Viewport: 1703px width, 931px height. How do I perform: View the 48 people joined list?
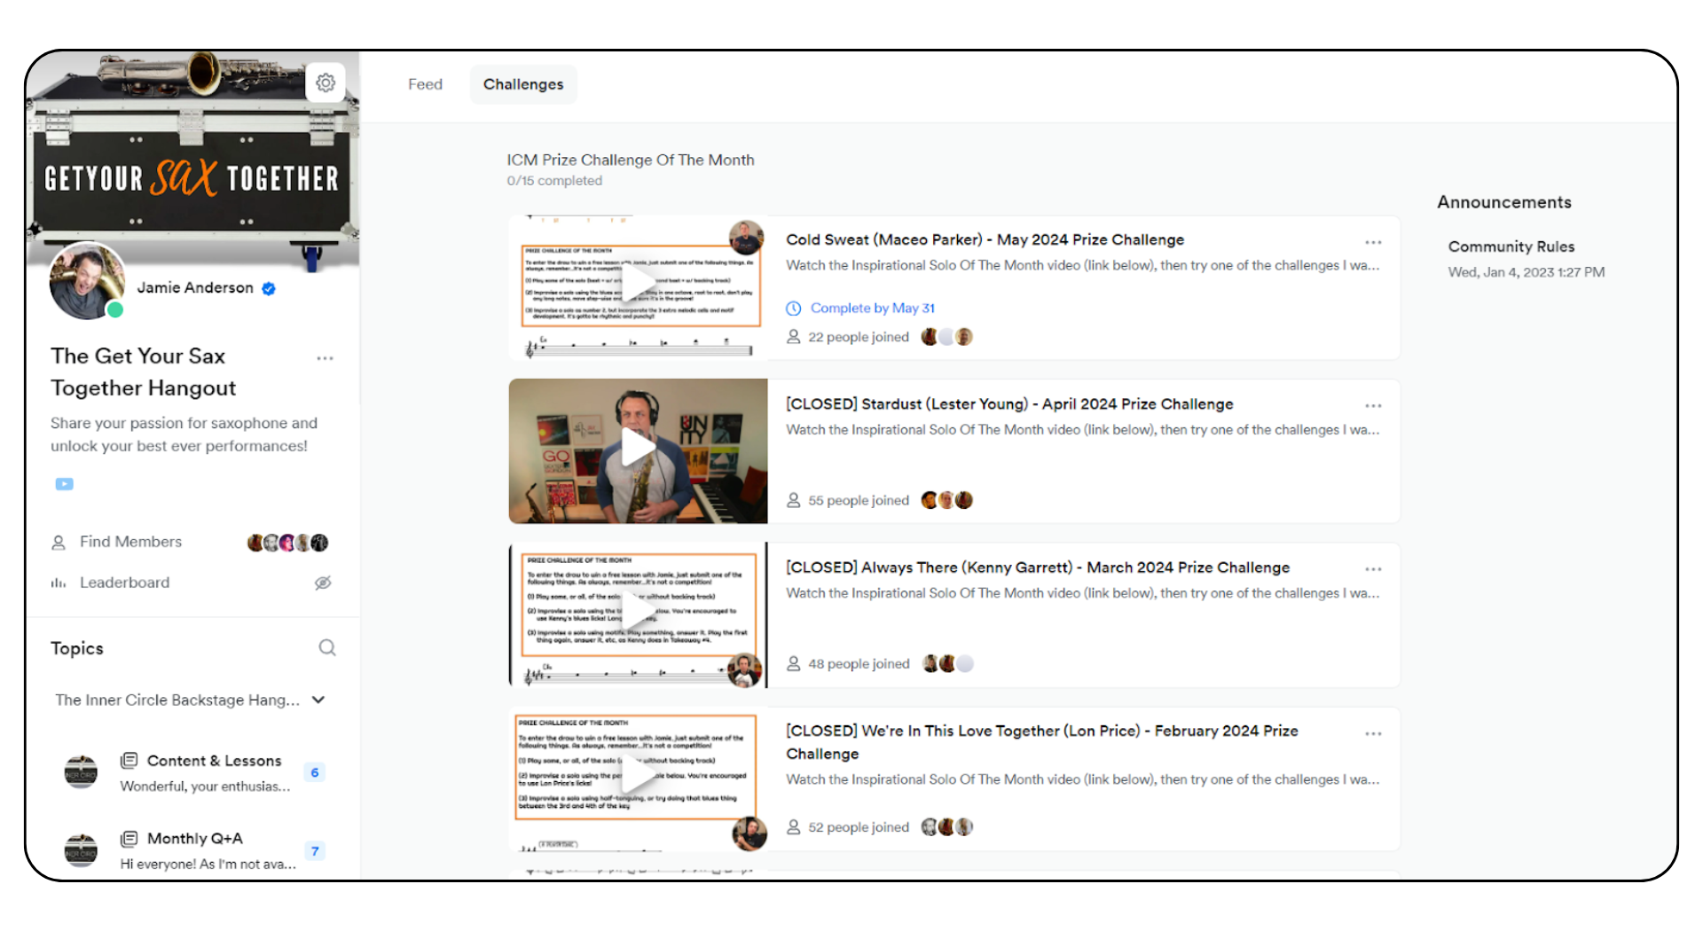859,663
